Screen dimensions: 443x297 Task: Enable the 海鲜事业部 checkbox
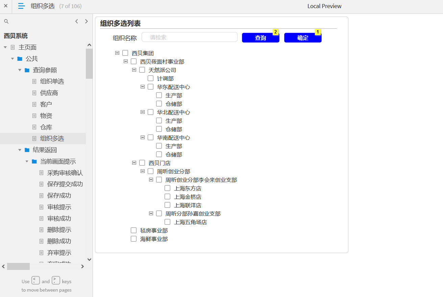[x=134, y=239]
